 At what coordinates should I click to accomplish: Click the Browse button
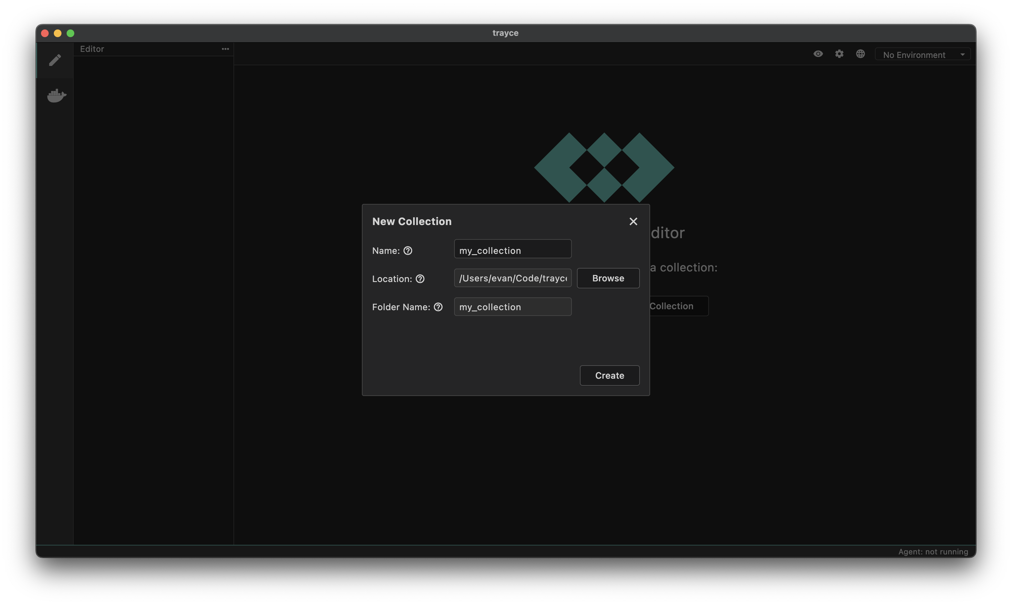point(608,278)
